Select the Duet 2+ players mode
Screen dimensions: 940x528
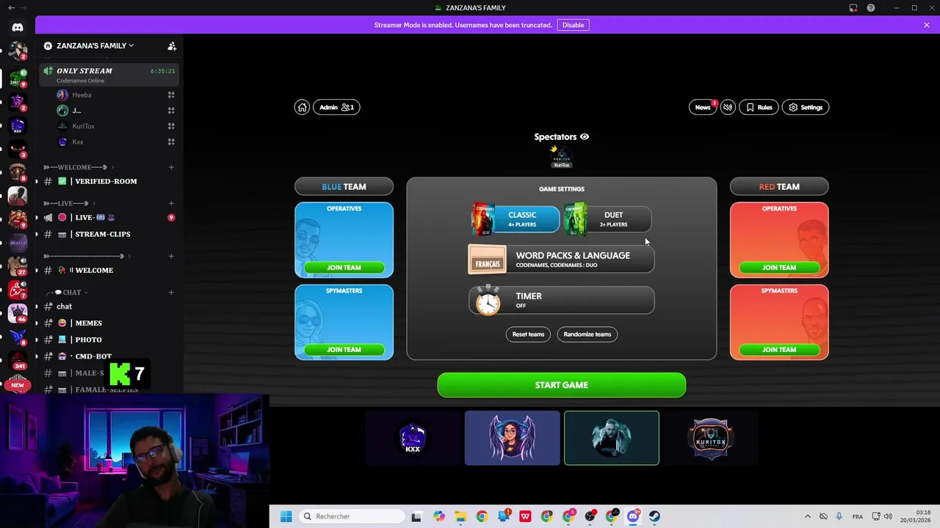[608, 219]
